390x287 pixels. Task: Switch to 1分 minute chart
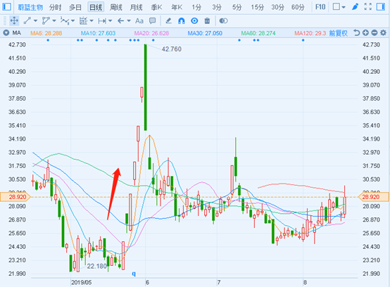196,7
